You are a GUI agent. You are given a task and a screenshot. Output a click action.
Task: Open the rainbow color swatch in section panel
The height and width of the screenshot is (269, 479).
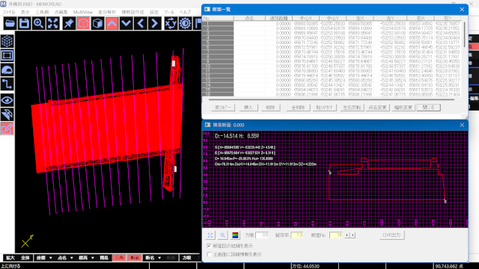point(235,235)
